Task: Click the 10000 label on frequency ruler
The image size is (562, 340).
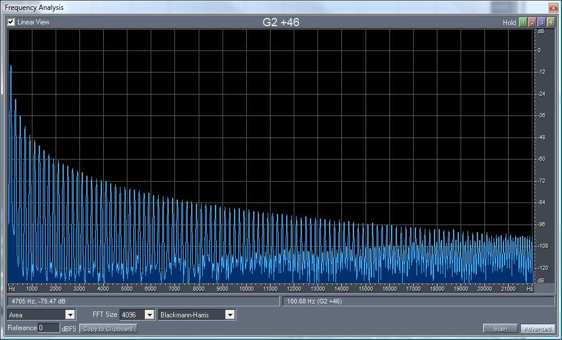Action: pyautogui.click(x=246, y=289)
